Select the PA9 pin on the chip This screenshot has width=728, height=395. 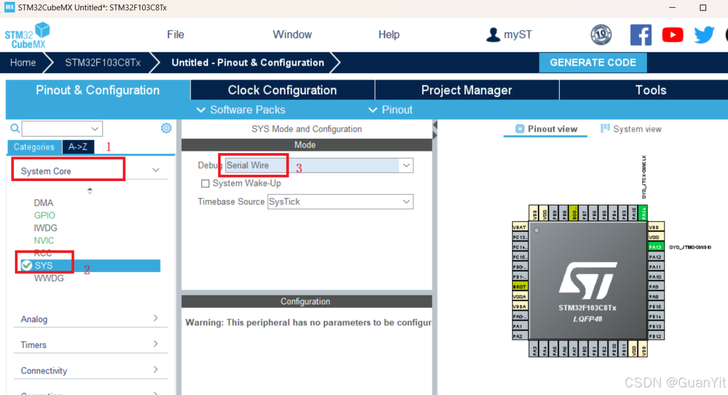[x=656, y=287]
